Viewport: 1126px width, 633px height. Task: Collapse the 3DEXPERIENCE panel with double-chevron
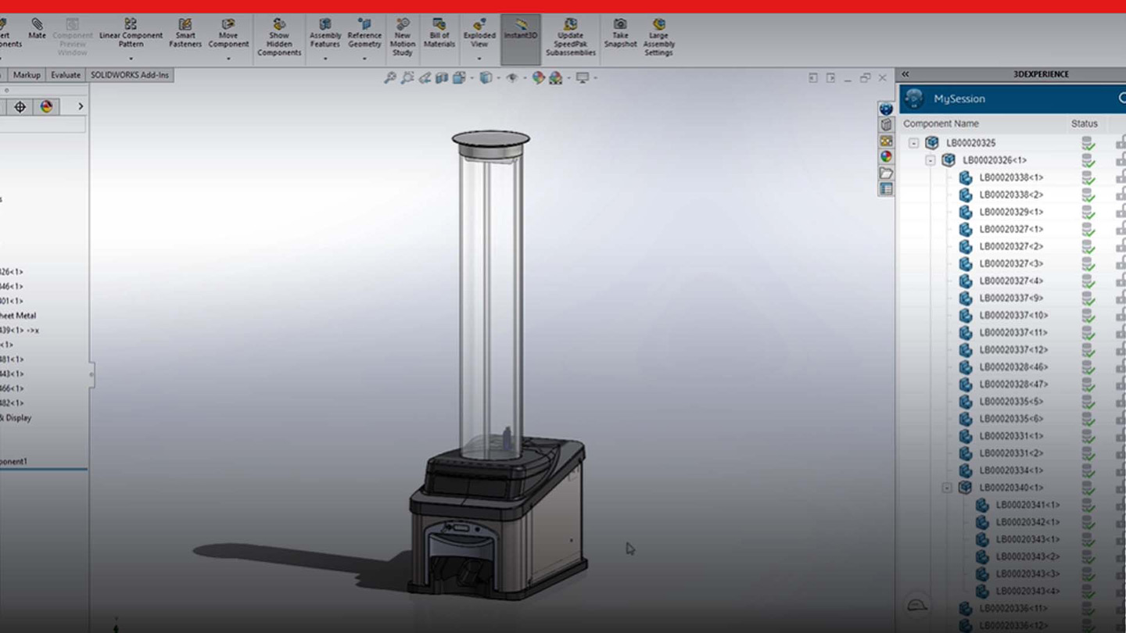click(905, 74)
